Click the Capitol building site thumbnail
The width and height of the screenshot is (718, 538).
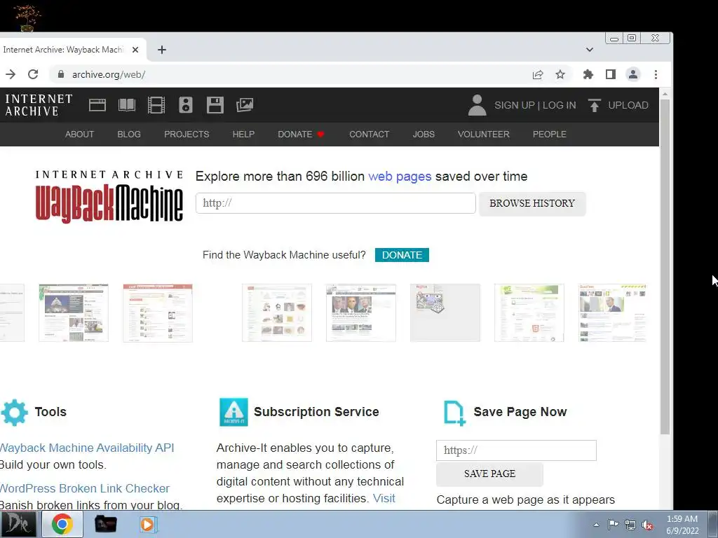tap(74, 313)
